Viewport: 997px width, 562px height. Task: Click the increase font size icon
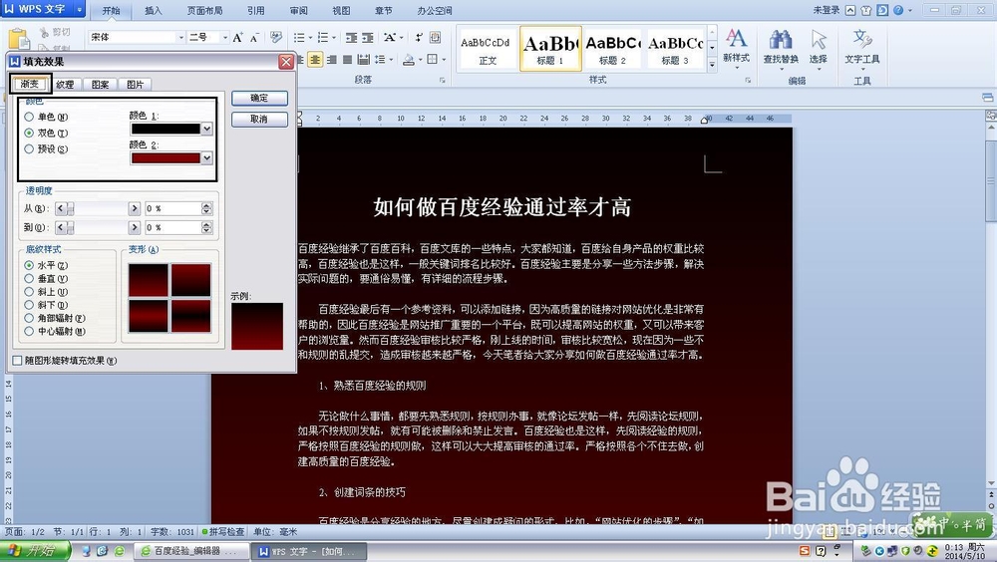pos(237,38)
